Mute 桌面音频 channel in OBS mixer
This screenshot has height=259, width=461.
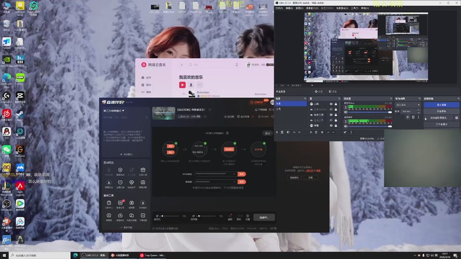pyautogui.click(x=346, y=126)
